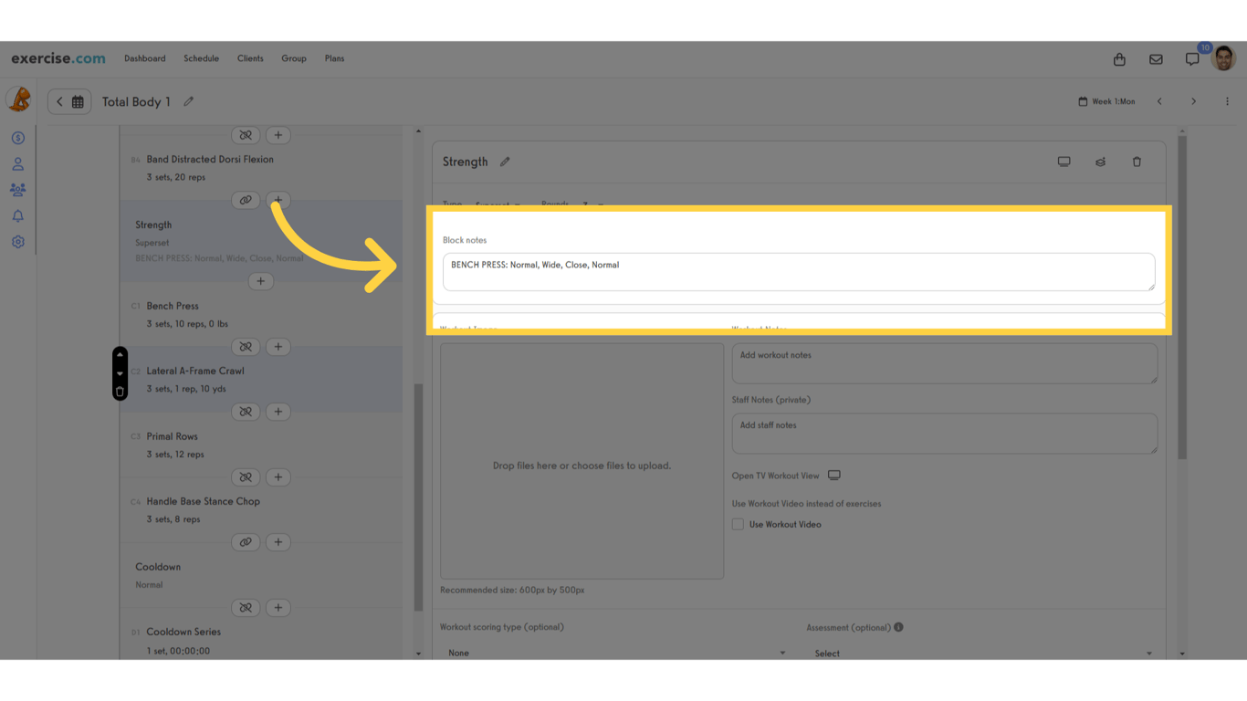Image resolution: width=1247 pixels, height=701 pixels.
Task: Open the messages envelope icon at top right
Action: (1156, 58)
